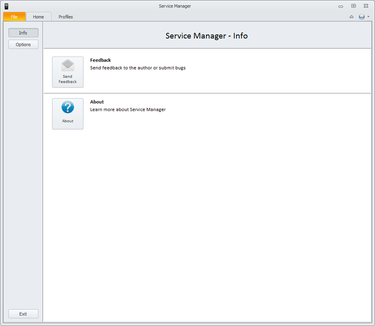The width and height of the screenshot is (375, 326).
Task: Close the Service Manager window
Action: pos(366,6)
